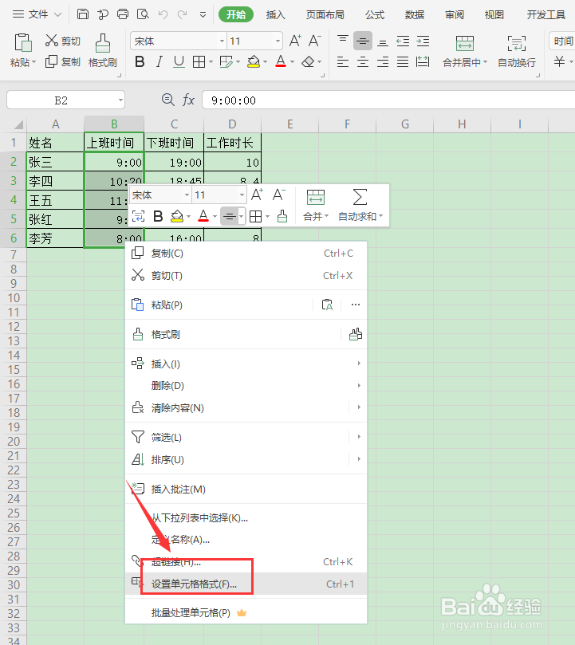Click the fx insert function icon

(x=188, y=100)
